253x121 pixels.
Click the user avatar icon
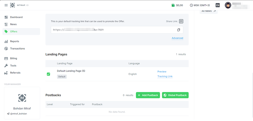point(228,5)
